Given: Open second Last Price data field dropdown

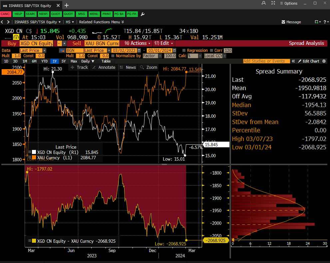Looking at the screenshot, I should point(109,51).
